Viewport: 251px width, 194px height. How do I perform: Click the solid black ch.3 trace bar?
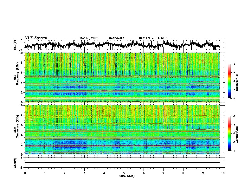[x=122, y=162]
